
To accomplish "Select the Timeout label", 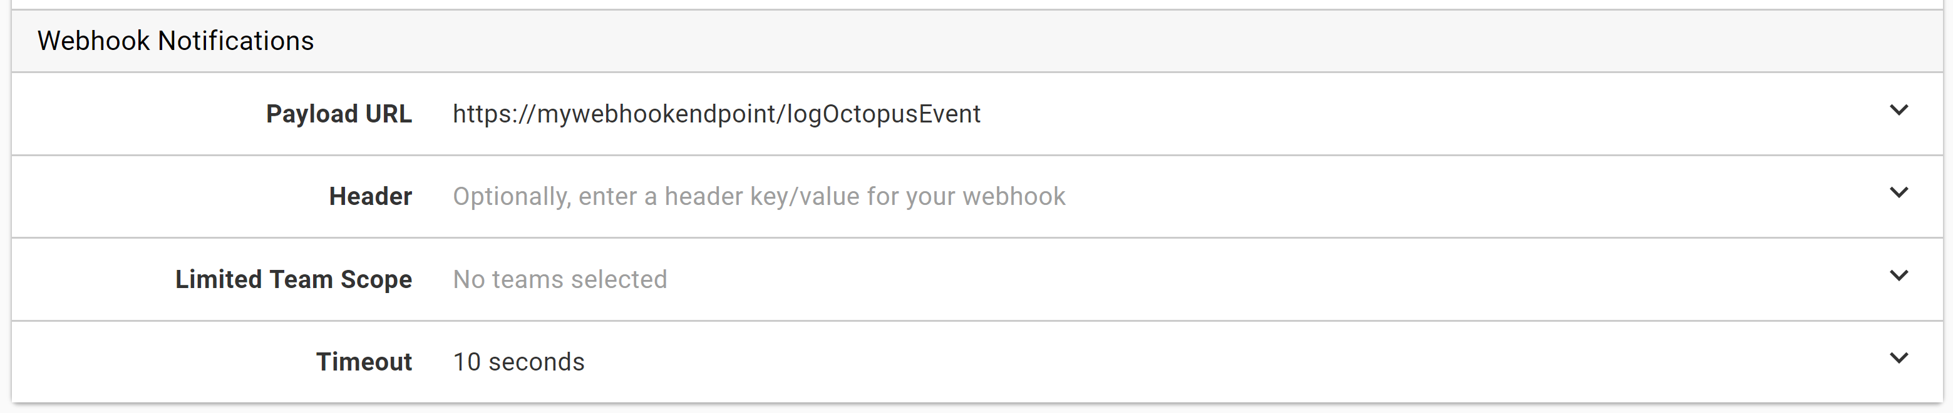I will [364, 362].
